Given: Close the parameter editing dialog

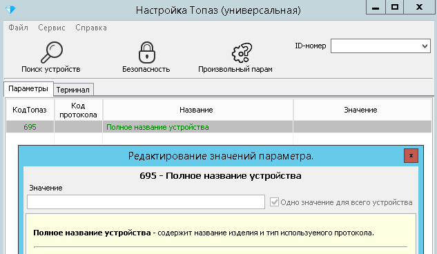Looking at the screenshot, I should (411, 156).
